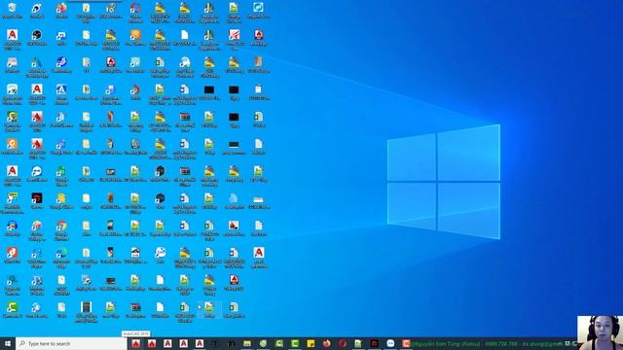Open File Explorer from the taskbar
Viewport: 623px width, 350px height.
pyautogui.click(x=247, y=343)
